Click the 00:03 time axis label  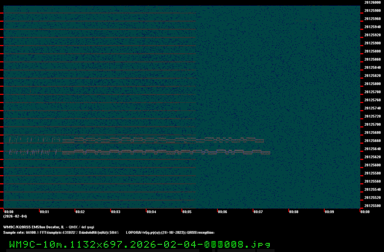(115, 212)
